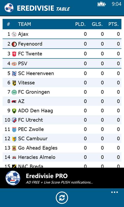This screenshot has width=124, height=207.
Task: Tap the Feyenoord club crest
Action: point(14,44)
